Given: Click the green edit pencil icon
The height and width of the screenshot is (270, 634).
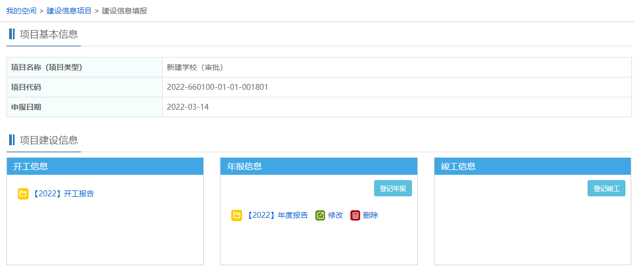Looking at the screenshot, I should (320, 215).
